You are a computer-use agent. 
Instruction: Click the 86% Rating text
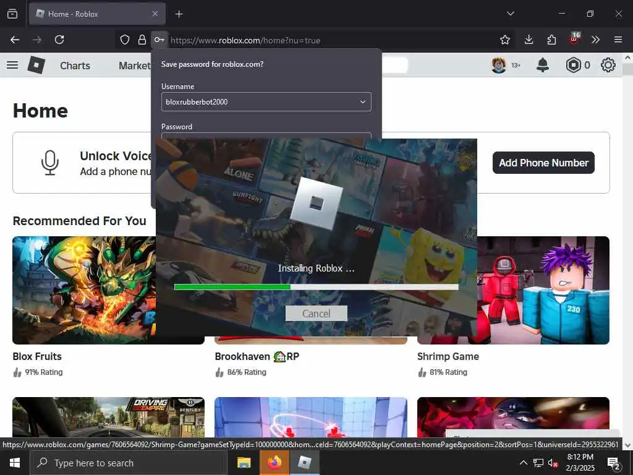[x=247, y=372]
